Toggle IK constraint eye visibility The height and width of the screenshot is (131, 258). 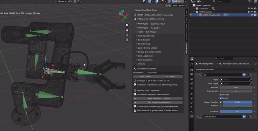click(x=244, y=75)
